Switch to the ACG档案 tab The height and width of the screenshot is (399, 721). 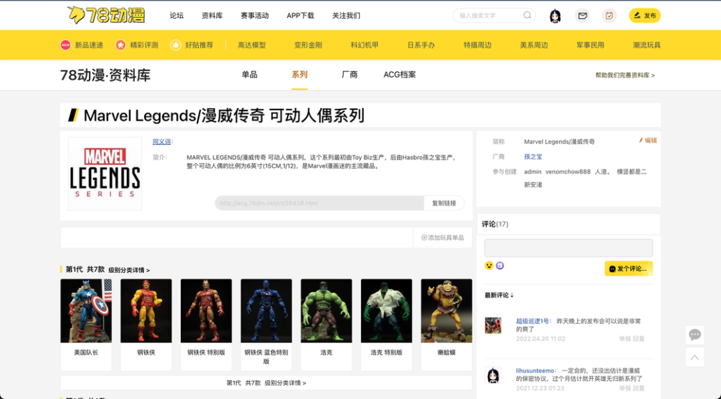click(400, 75)
